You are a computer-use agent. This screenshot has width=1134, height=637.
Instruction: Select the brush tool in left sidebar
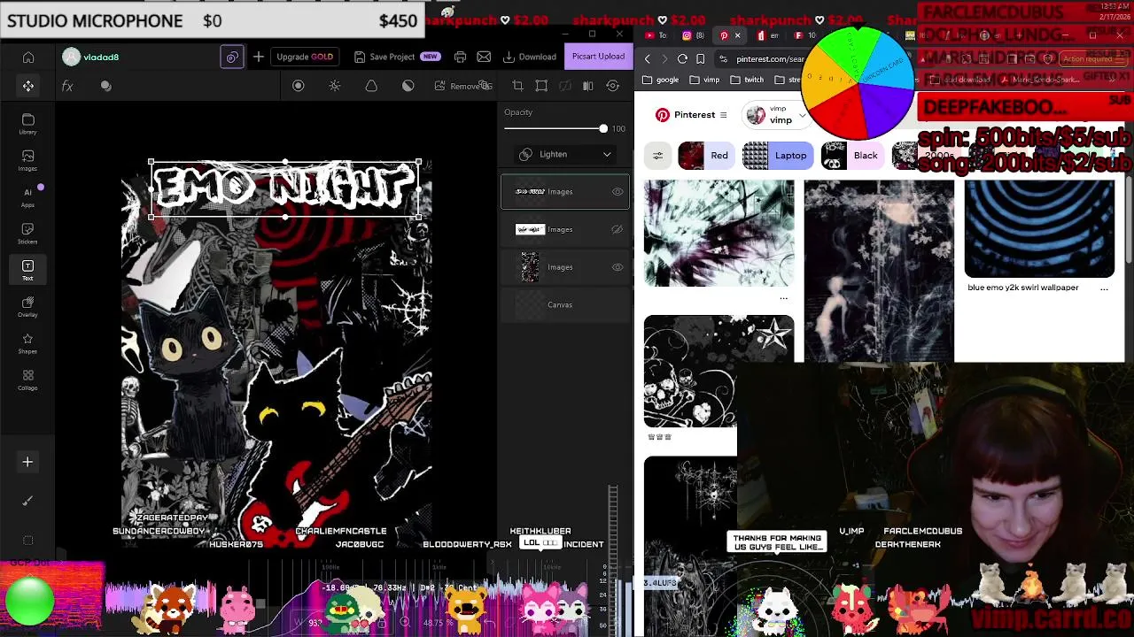point(27,501)
